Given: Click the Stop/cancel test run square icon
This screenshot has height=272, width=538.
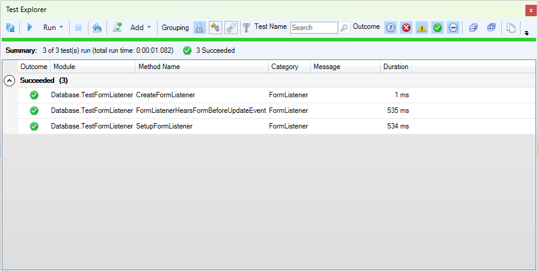Looking at the screenshot, I should click(x=78, y=28).
